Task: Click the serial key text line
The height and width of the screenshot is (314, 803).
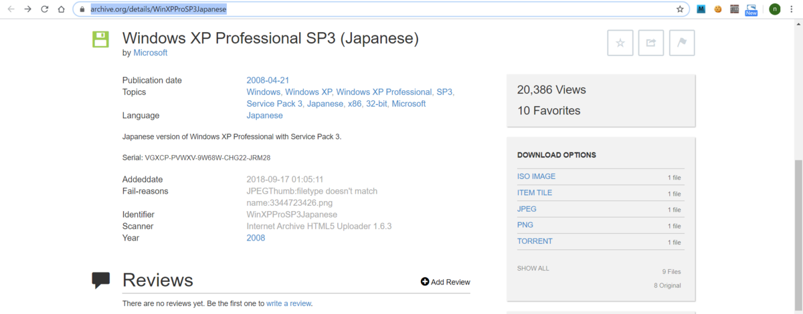Action: pos(197,158)
